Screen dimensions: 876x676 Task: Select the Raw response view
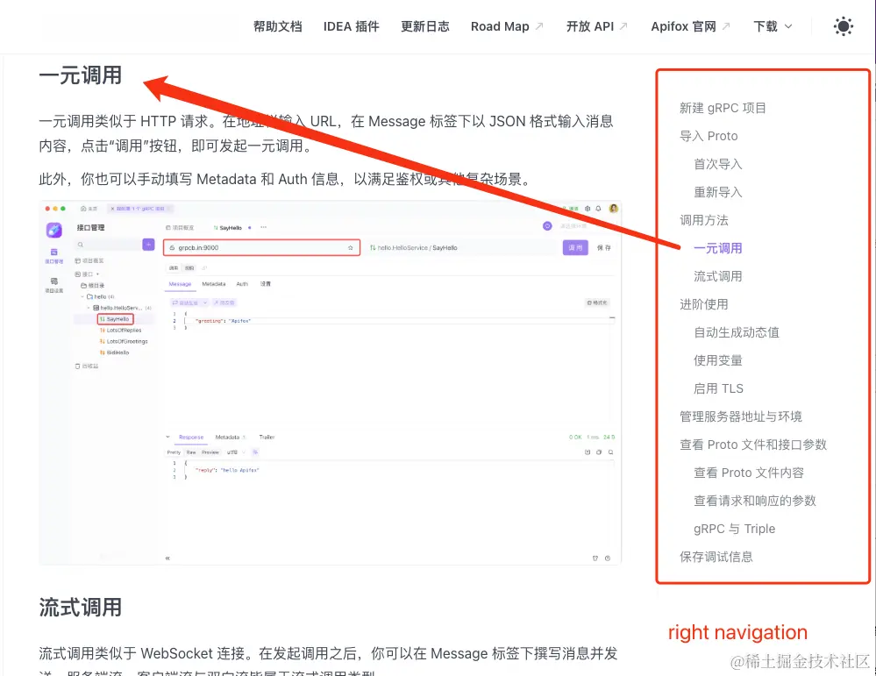[x=191, y=452]
